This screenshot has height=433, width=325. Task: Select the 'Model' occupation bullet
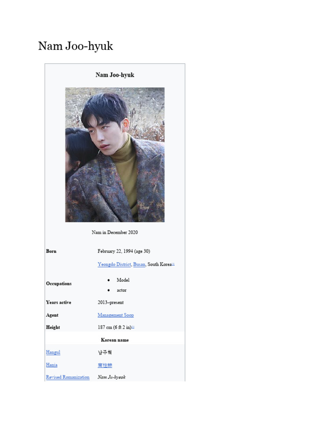[123, 280]
